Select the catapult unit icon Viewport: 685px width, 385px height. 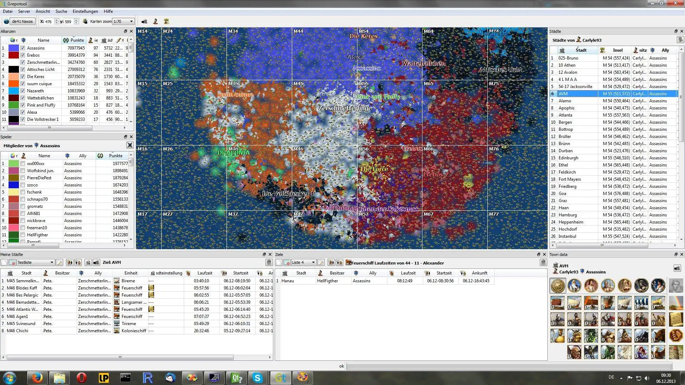coord(658,319)
